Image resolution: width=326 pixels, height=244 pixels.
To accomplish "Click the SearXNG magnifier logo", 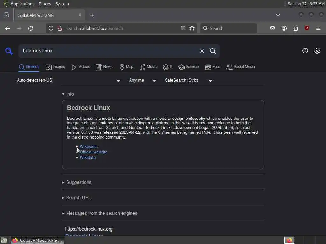I will click(x=9, y=51).
